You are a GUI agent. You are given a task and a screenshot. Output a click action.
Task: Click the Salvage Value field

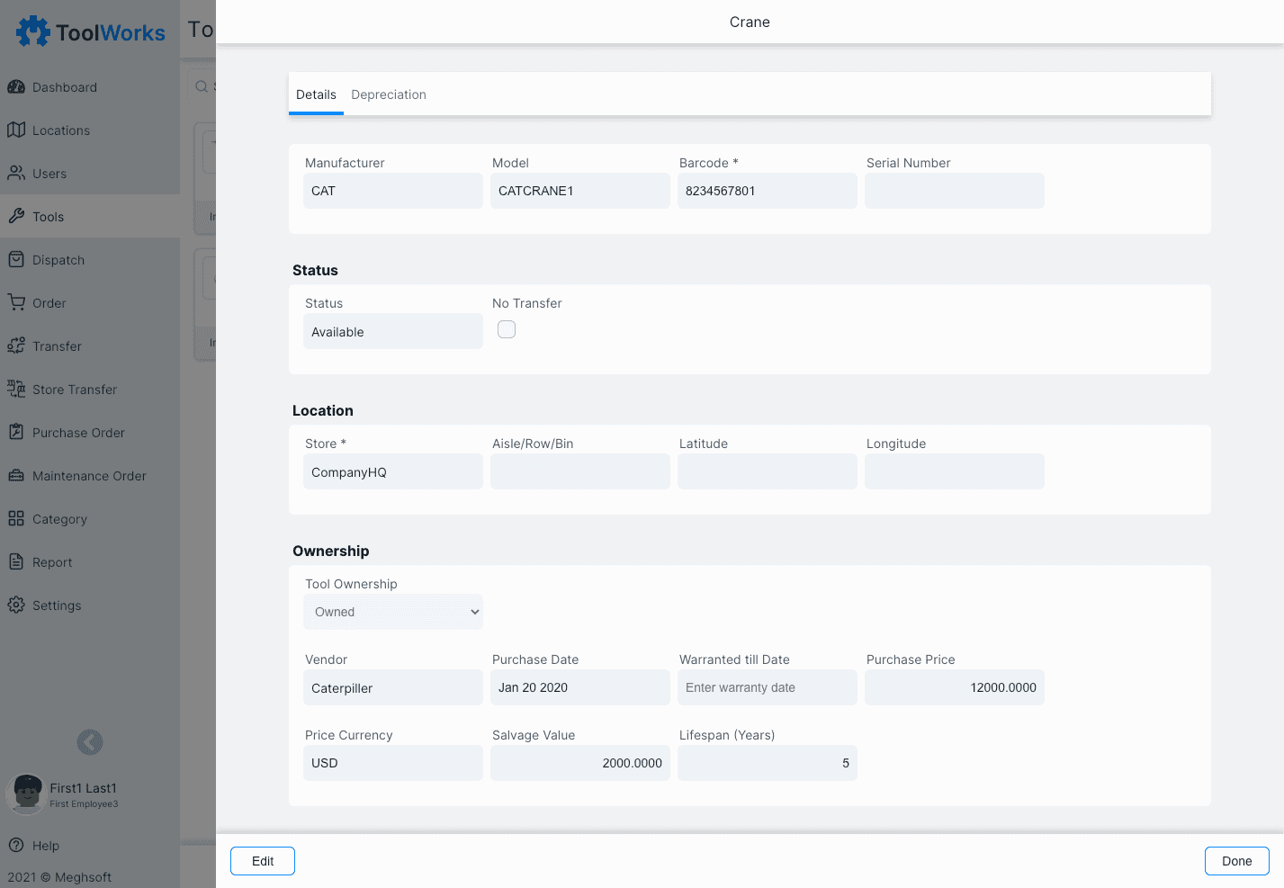click(580, 763)
